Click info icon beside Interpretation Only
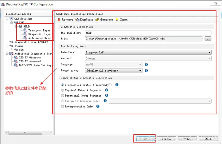This screenshot has height=144, width=222. coord(98,106)
